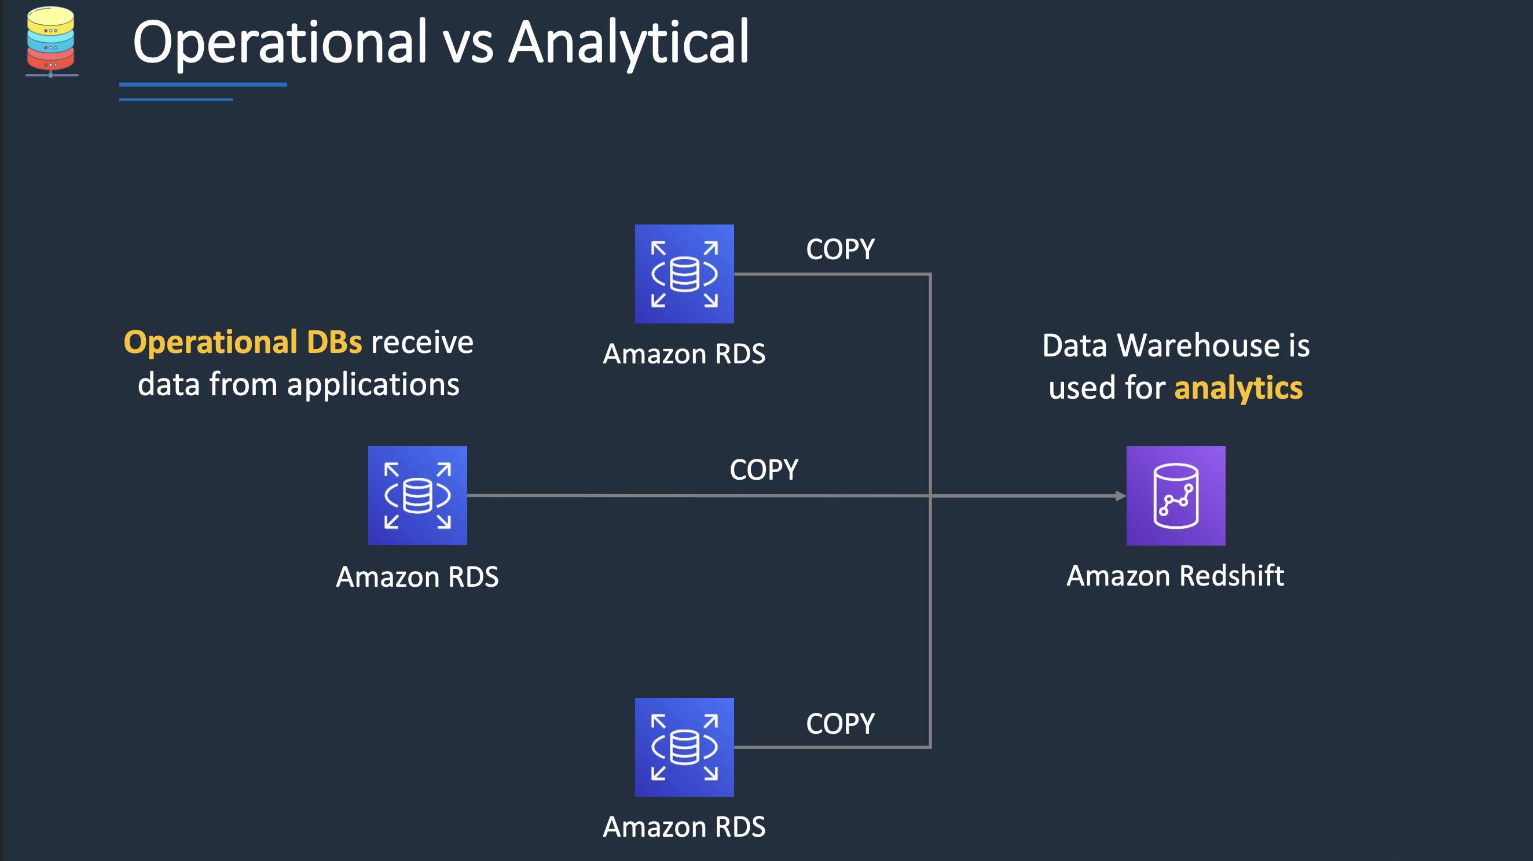Click the middle-left Amazon RDS icon
Viewport: 1533px width, 861px height.
(x=417, y=495)
